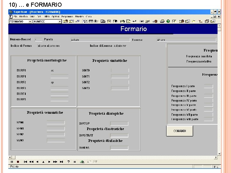This screenshot has height=173, width=231.
Task: Click the Numero Record field
Action: tap(38, 39)
